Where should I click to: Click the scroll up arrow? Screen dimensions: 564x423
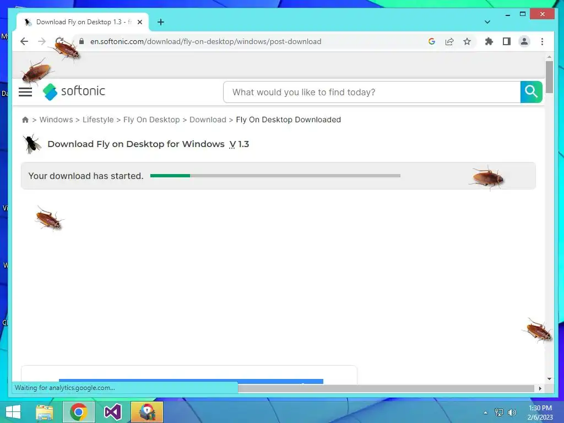coord(549,57)
